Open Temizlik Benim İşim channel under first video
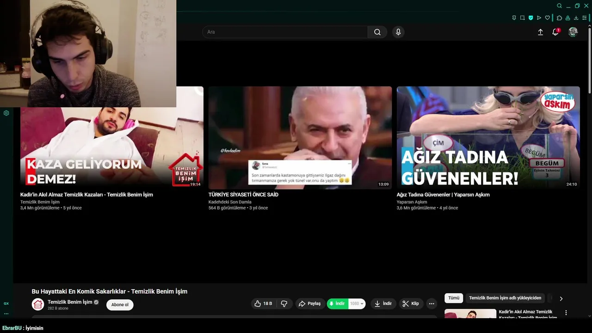 click(x=40, y=202)
